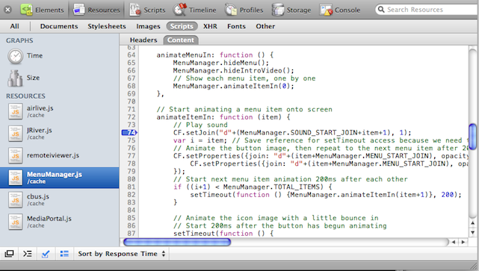Click the vertical scrollbar thumb
The width and height of the screenshot is (479, 271).
point(472,137)
